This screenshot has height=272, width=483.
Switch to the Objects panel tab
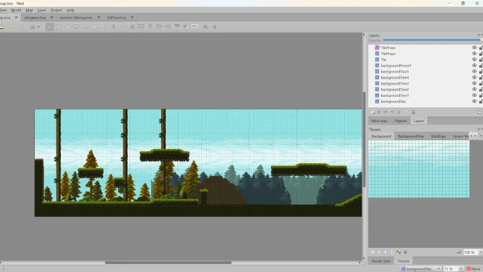pyautogui.click(x=400, y=121)
